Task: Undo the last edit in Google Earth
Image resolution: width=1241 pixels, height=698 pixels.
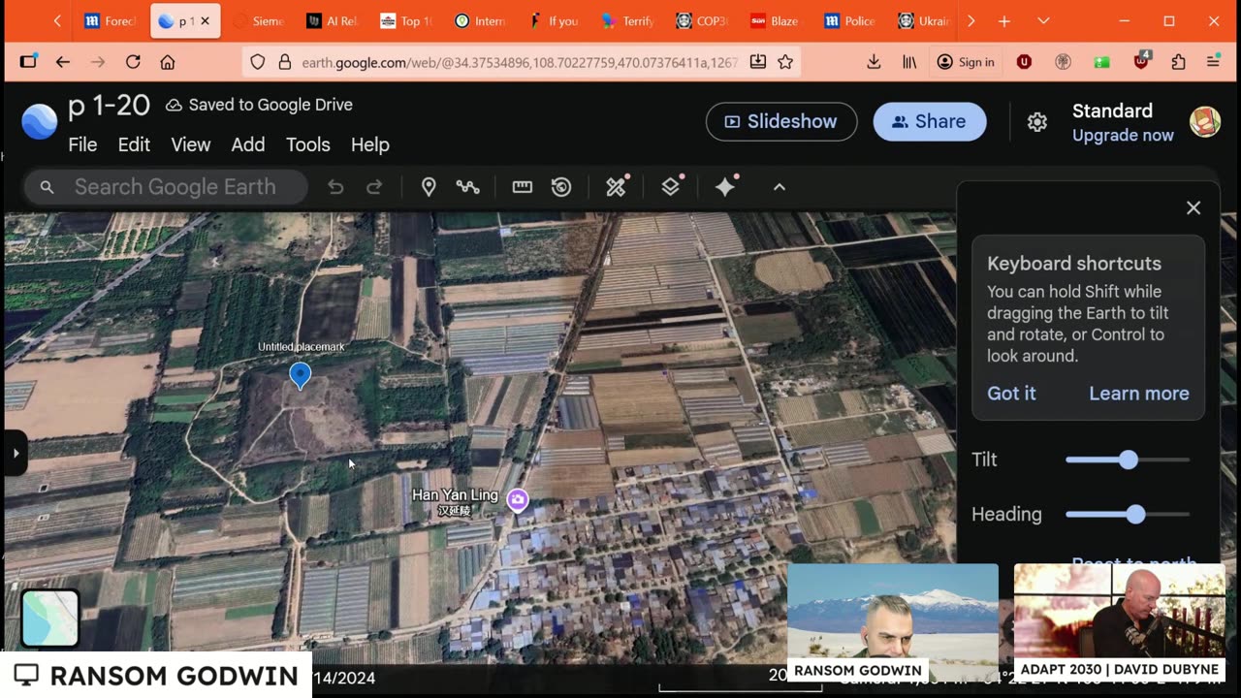Action: (x=335, y=187)
